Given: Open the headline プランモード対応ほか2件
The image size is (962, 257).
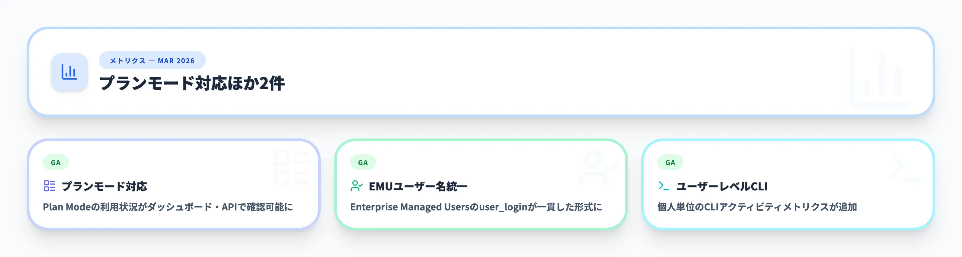Looking at the screenshot, I should (192, 83).
